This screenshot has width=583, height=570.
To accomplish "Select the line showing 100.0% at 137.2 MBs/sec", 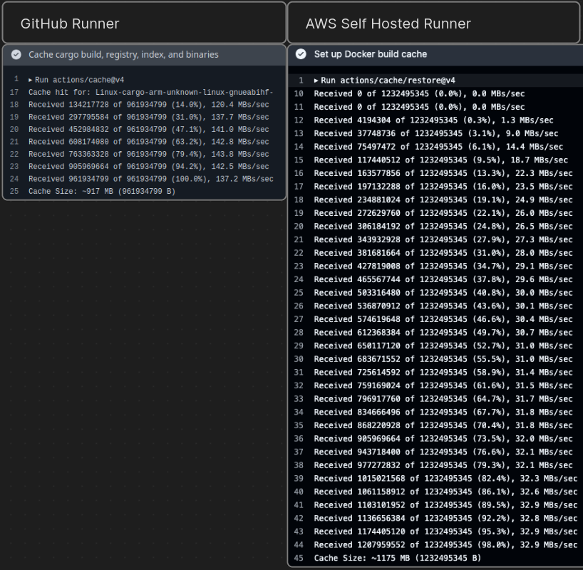I will (x=151, y=179).
